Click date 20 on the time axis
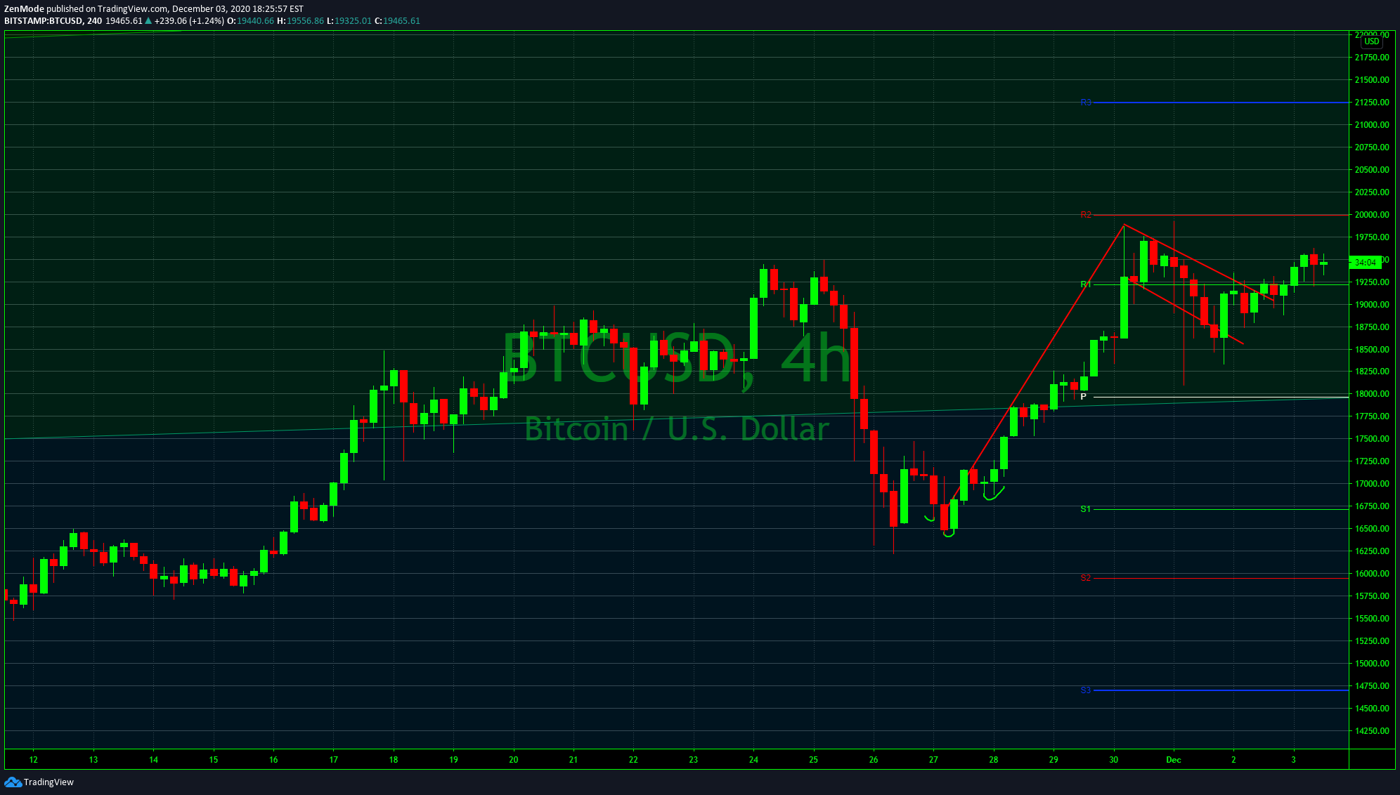The image size is (1400, 795). (514, 760)
